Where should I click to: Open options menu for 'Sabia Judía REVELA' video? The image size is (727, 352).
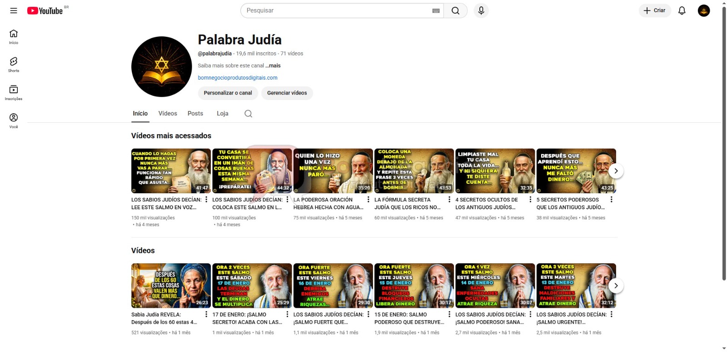tap(206, 314)
